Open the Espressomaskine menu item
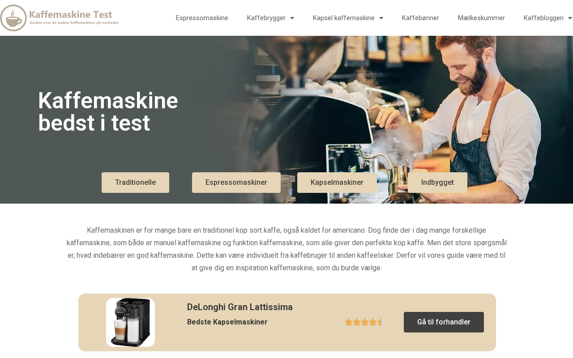The width and height of the screenshot is (573, 358). [202, 18]
